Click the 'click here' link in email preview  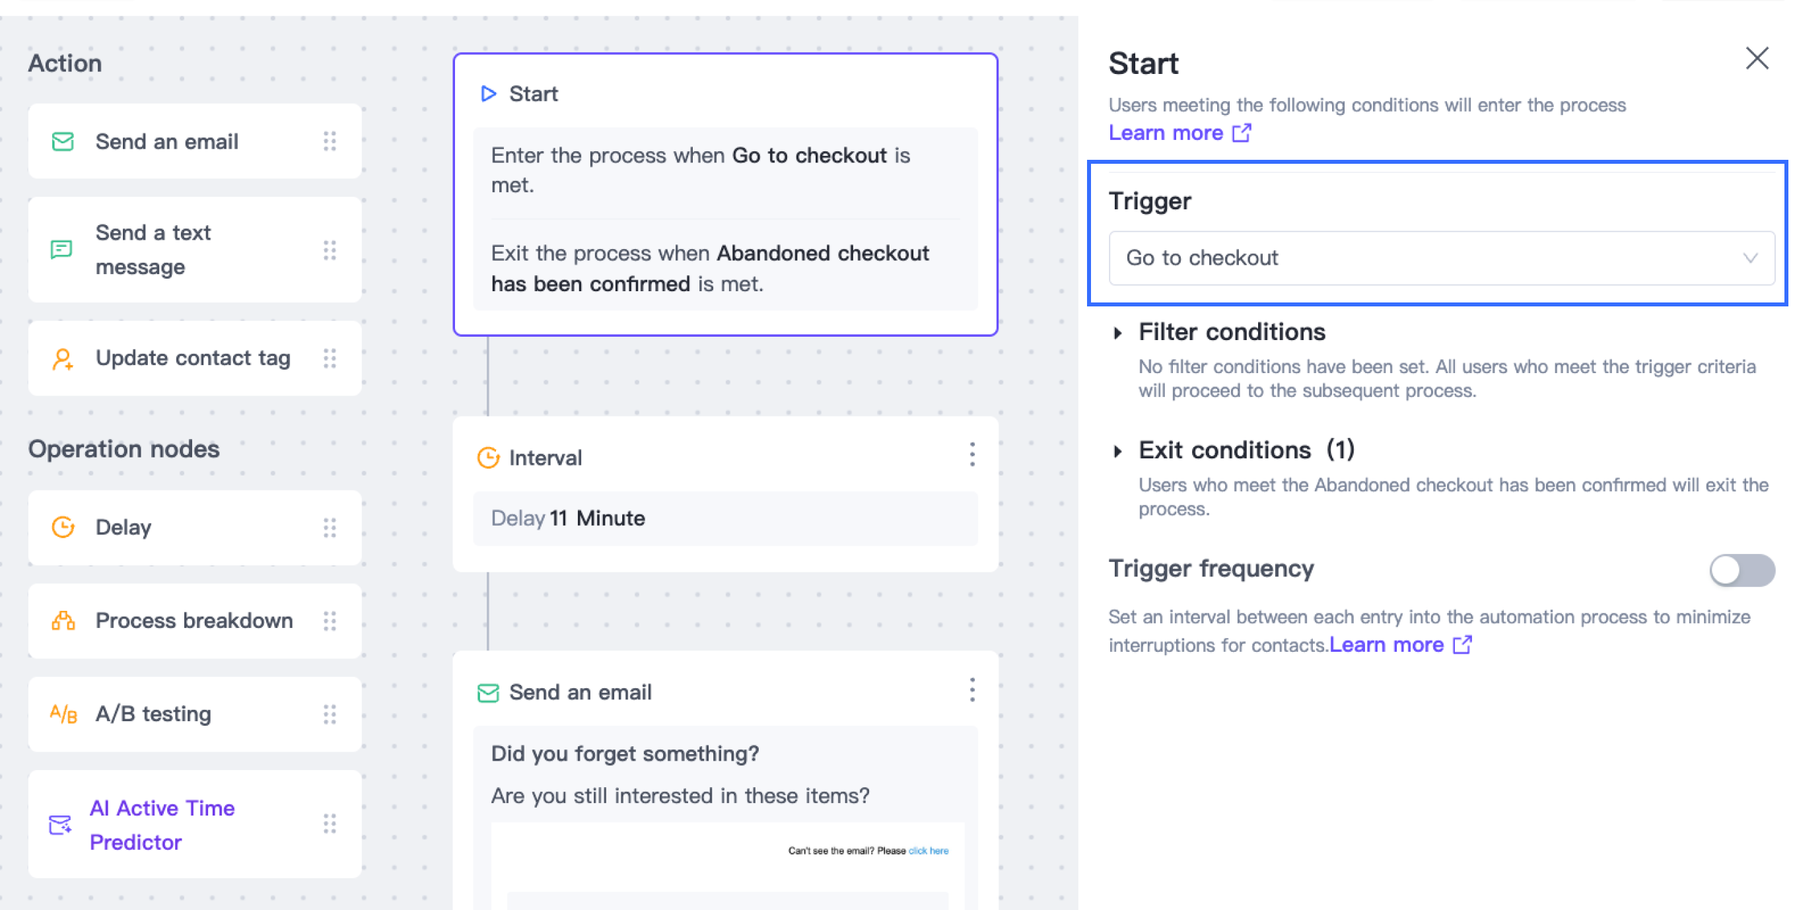(x=928, y=850)
